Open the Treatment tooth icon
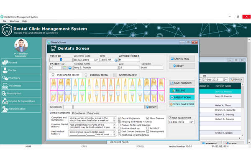Screen dimensions: 251x162 pos(5,86)
